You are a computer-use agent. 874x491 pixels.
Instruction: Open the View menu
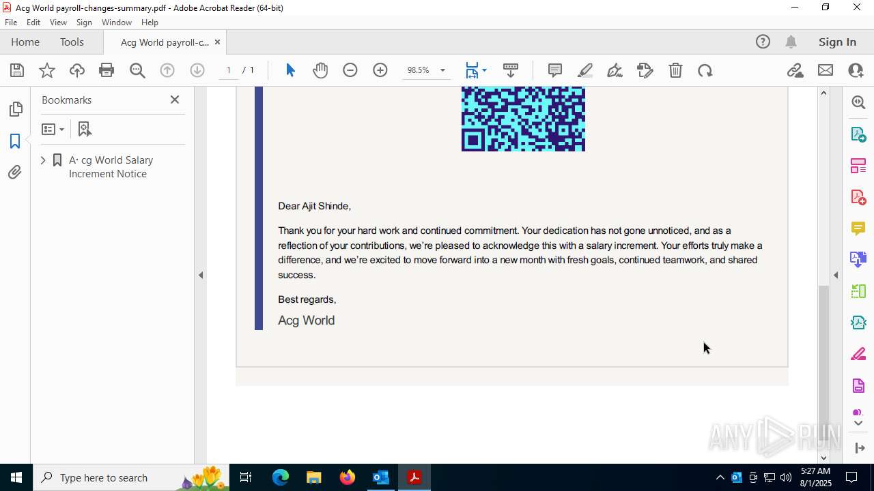(x=58, y=23)
